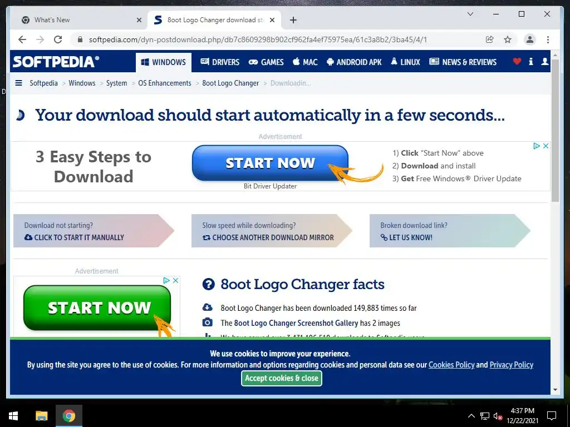The width and height of the screenshot is (570, 427).
Task: Click the red heart icon in header
Action: pyautogui.click(x=517, y=62)
